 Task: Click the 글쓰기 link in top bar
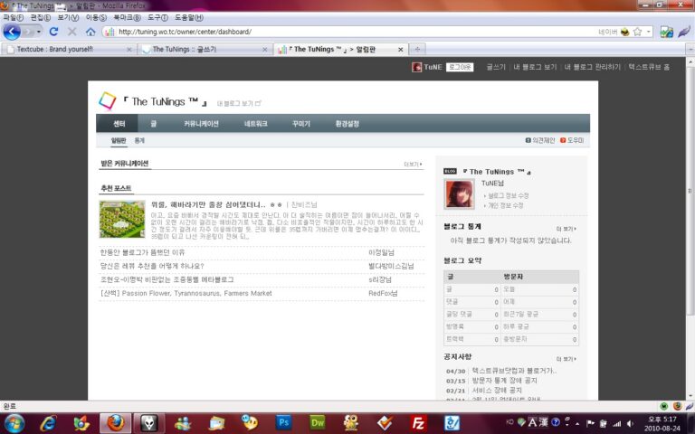tap(496, 67)
